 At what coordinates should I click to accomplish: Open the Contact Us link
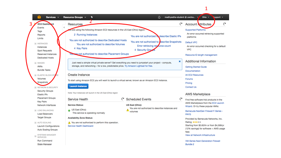click(191, 87)
